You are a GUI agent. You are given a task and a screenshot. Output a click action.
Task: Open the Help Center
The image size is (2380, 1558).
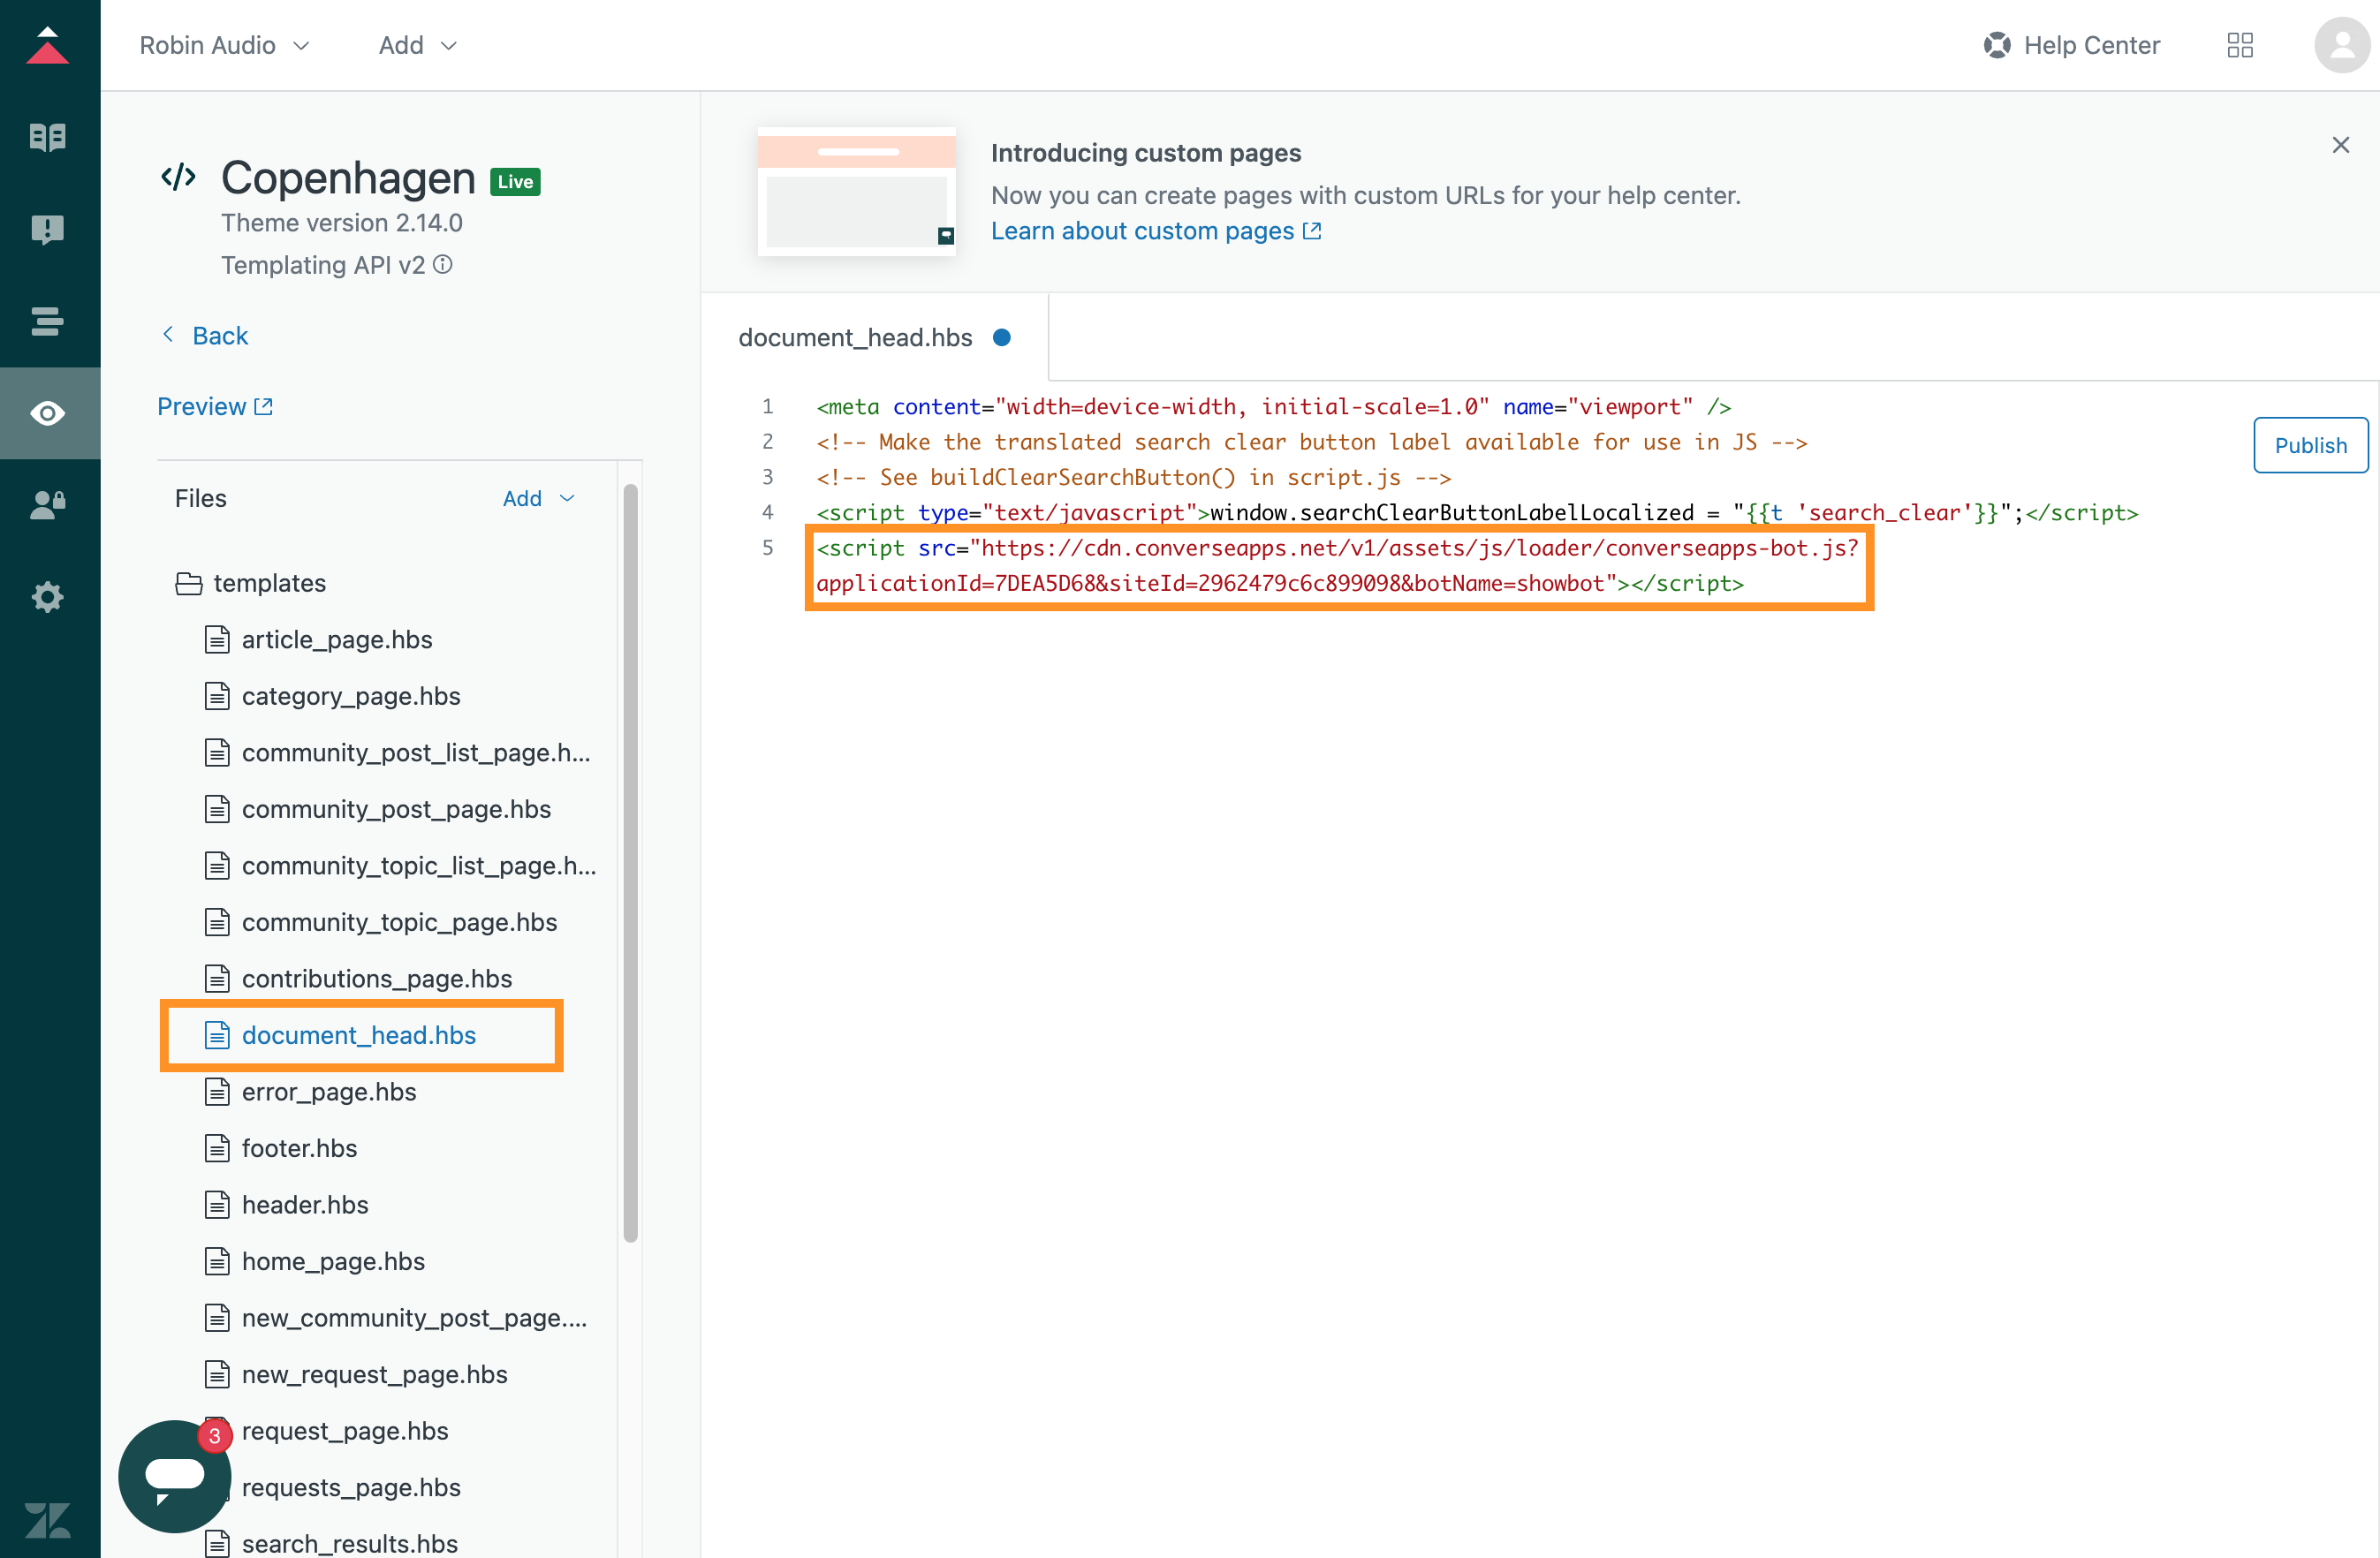pos(2070,45)
